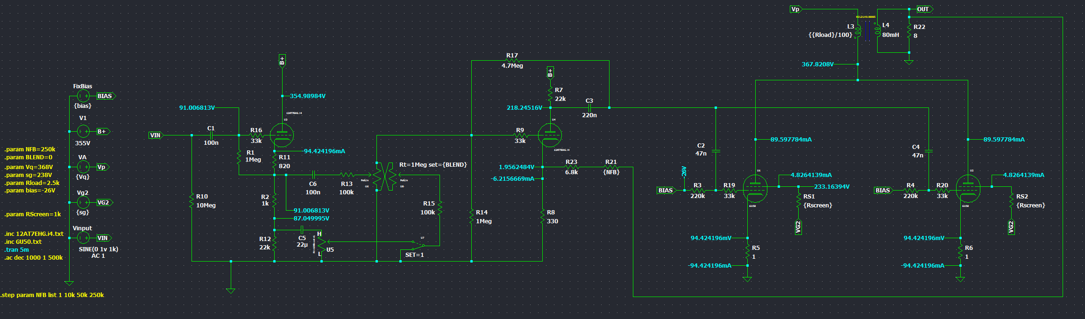
Task: Click the U5 potentiometer next to C5
Action: [x=322, y=244]
